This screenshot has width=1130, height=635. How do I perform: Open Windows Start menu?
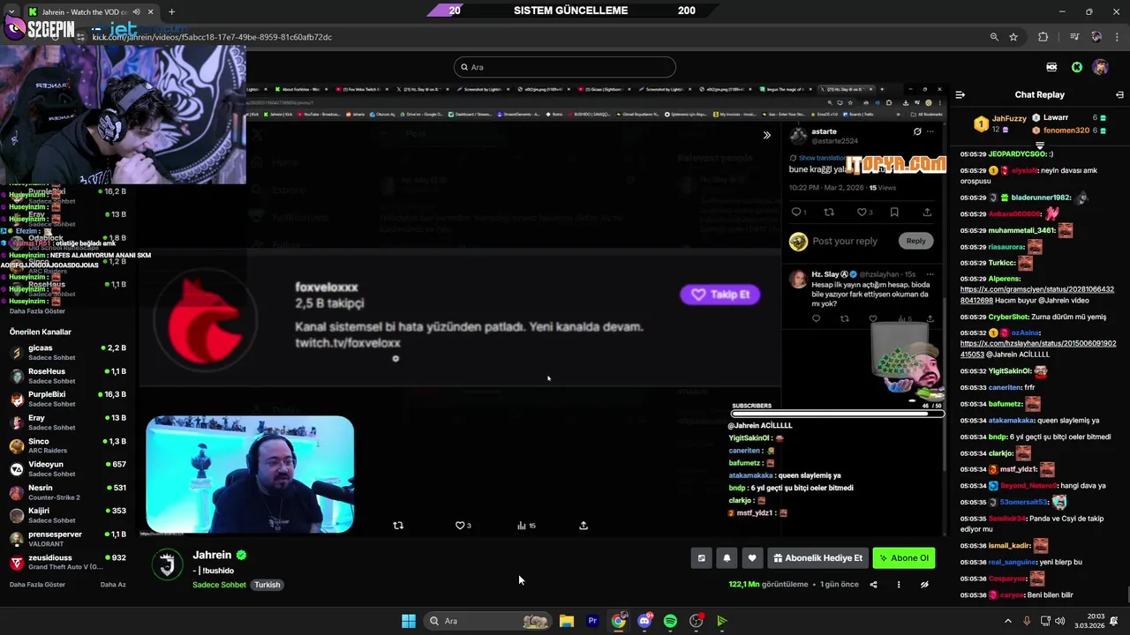pos(409,621)
